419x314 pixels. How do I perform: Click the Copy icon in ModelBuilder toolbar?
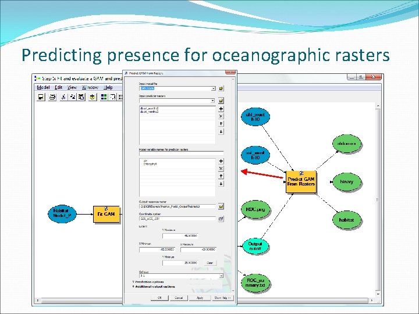click(73, 97)
